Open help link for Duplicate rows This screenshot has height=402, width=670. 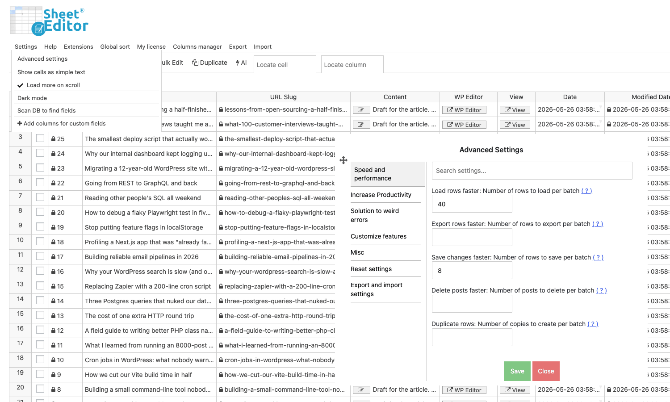(x=593, y=324)
